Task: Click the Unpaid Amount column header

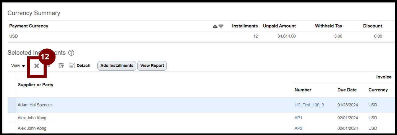Action: point(279,26)
